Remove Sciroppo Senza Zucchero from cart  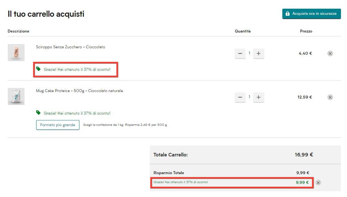click(330, 54)
